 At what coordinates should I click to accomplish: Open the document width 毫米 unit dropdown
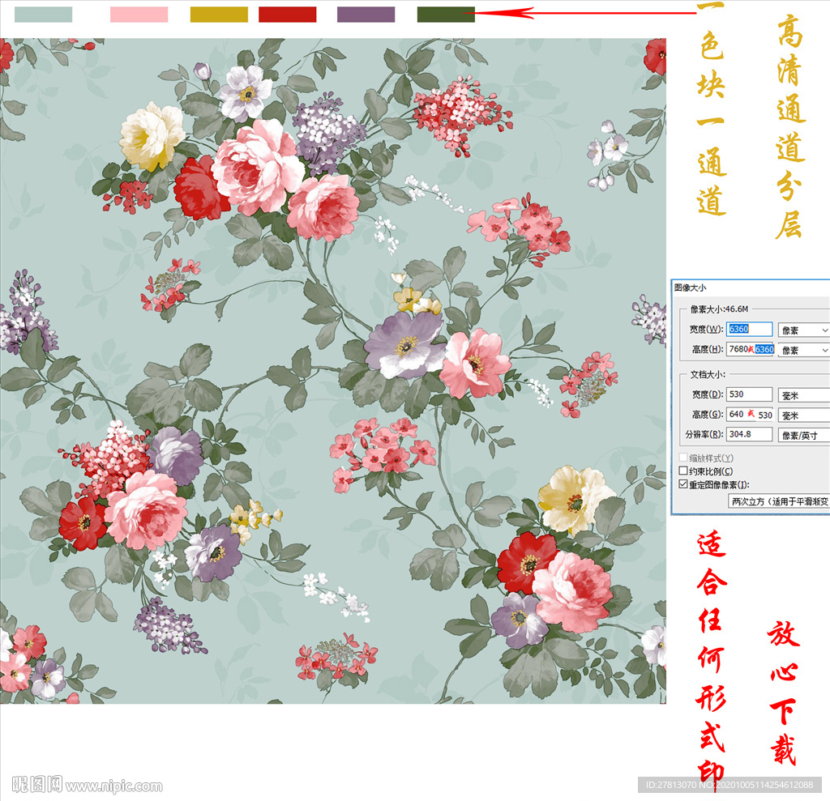[x=803, y=394]
